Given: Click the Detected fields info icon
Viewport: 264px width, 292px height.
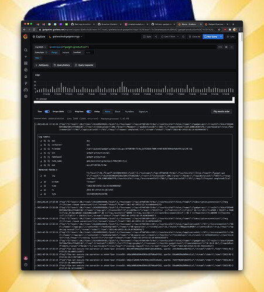Looking at the screenshot, I should coord(57,170).
